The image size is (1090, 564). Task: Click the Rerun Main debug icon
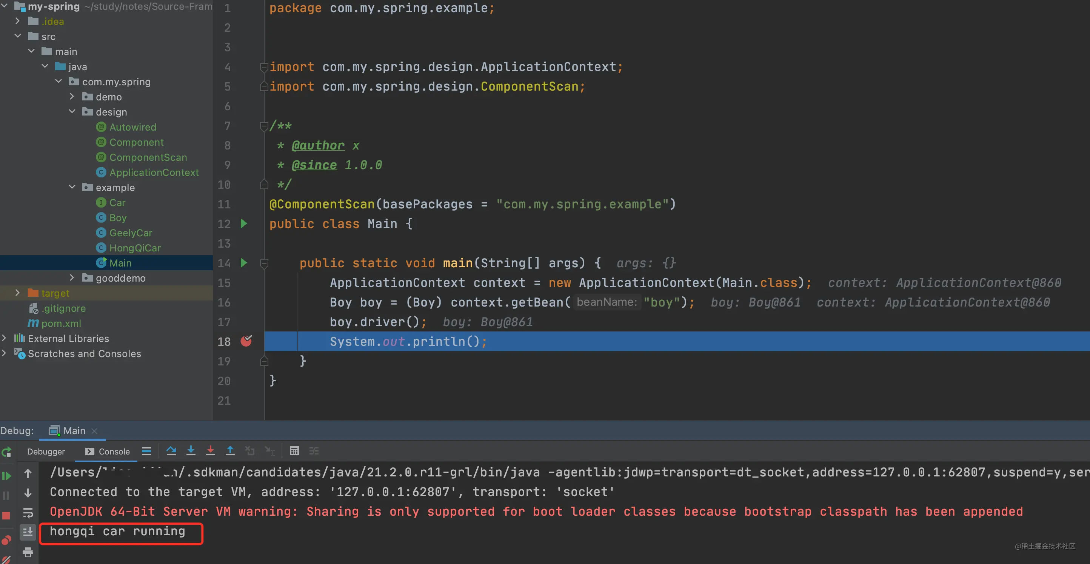click(x=6, y=452)
